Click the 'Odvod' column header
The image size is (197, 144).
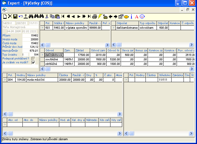53,50
